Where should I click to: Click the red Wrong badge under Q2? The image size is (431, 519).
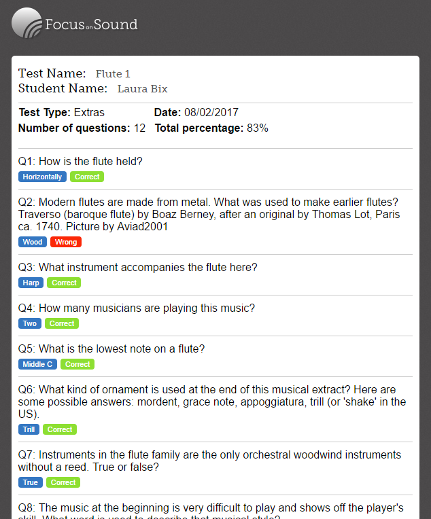tap(66, 242)
